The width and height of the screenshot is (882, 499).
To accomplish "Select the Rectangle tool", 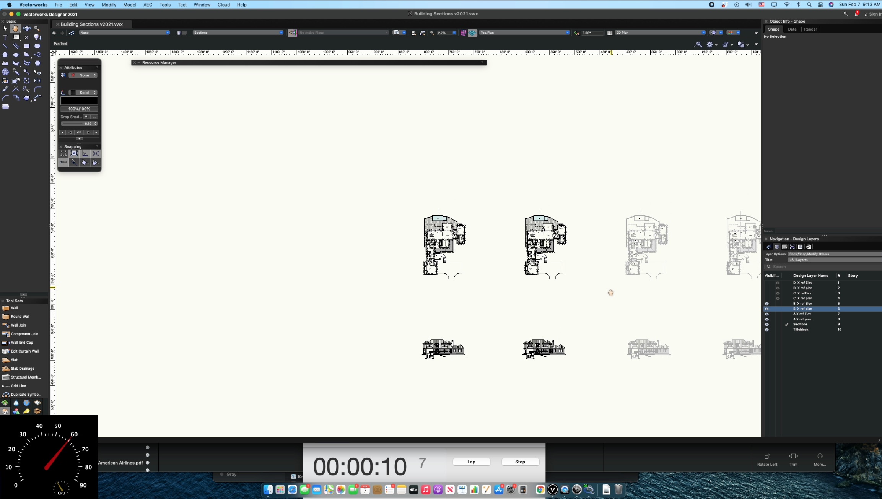I will (x=26, y=46).
